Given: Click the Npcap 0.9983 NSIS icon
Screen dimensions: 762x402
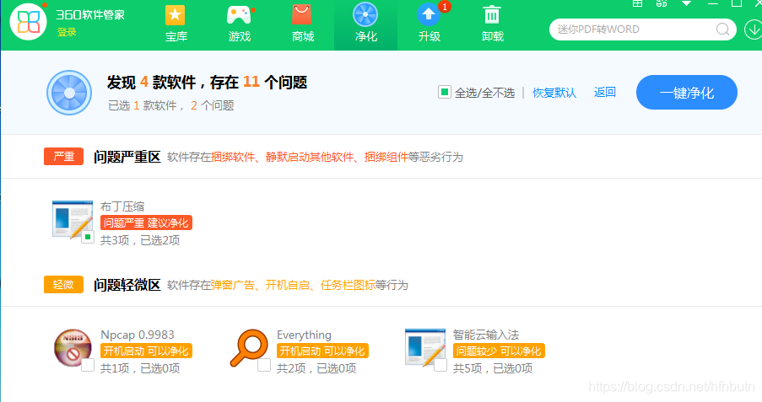Looking at the screenshot, I should coord(73,347).
